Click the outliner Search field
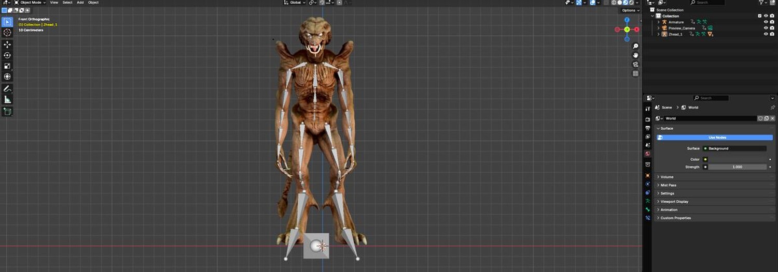The height and width of the screenshot is (272, 778). [x=707, y=3]
